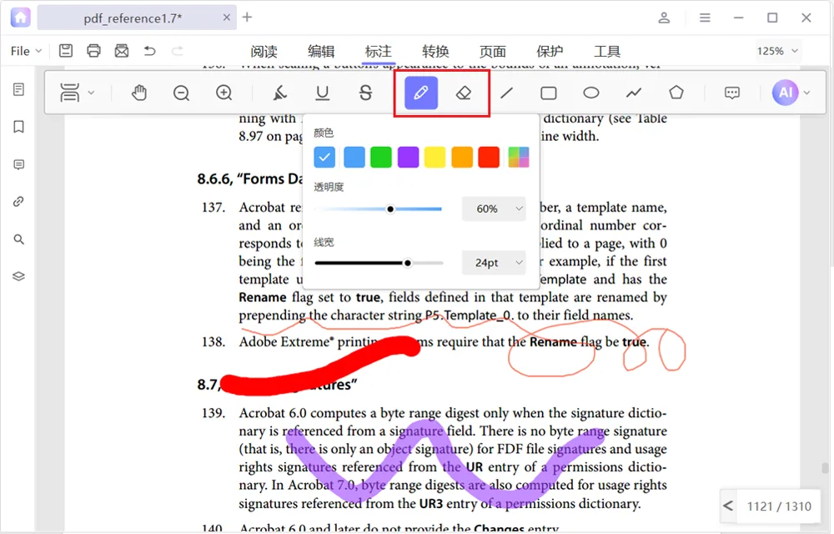The width and height of the screenshot is (834, 534).
Task: Open the 60% opacity dropdown
Action: [x=494, y=209]
